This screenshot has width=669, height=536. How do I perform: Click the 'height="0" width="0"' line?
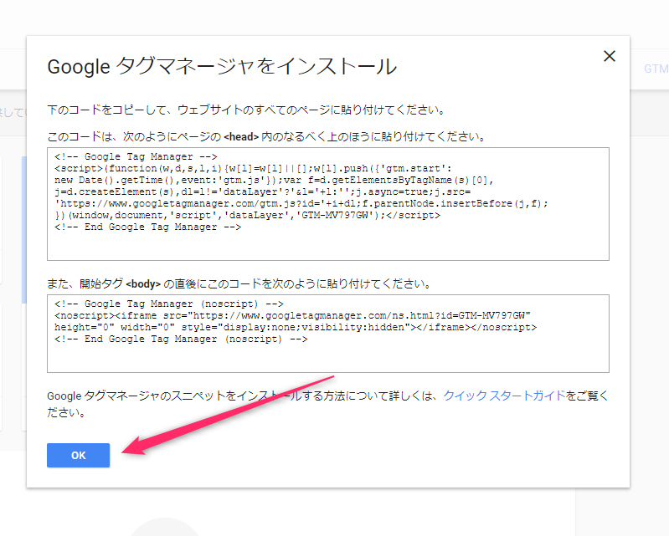point(296,327)
